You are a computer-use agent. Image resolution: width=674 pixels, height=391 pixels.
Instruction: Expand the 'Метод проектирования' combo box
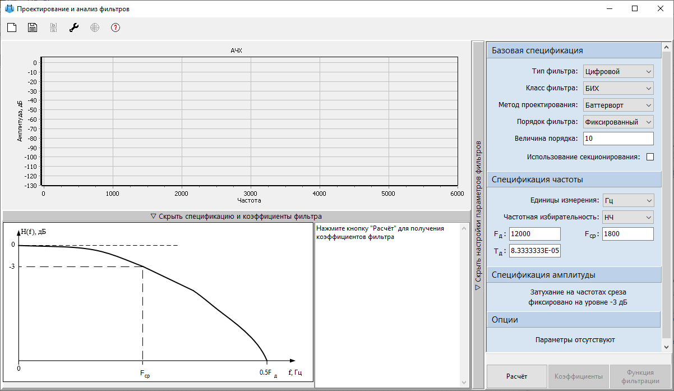click(618, 105)
